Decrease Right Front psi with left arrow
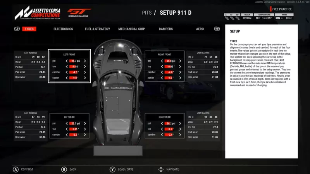 pos(162,61)
